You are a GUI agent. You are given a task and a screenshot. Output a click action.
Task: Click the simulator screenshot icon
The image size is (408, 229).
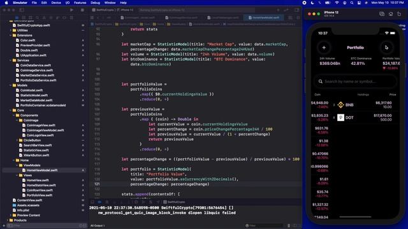382,14
